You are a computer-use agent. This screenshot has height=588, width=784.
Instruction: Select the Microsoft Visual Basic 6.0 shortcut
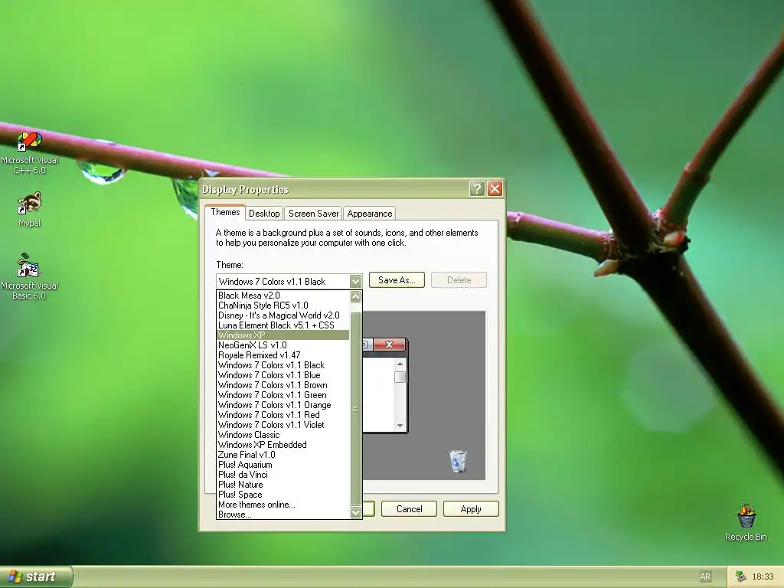29,276
